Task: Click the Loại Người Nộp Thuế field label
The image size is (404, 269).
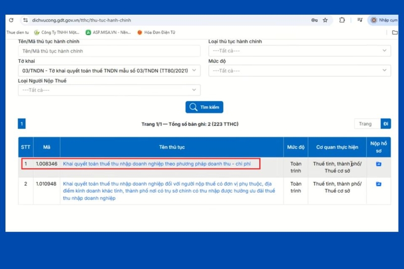Action: tap(42, 81)
